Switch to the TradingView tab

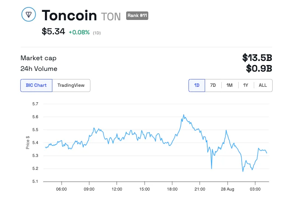71,85
